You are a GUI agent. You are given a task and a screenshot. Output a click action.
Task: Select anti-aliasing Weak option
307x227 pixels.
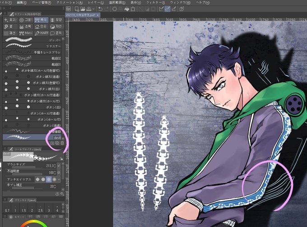(x=43, y=180)
